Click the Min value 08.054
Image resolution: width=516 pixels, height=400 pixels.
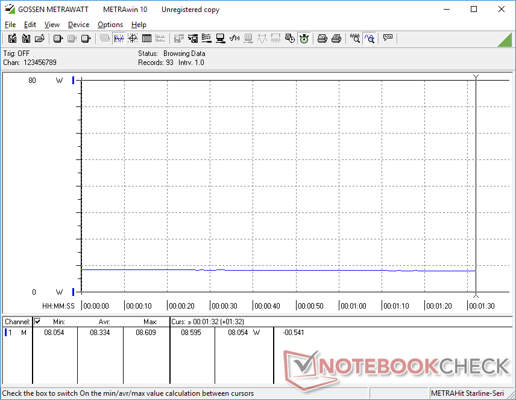[x=54, y=333]
